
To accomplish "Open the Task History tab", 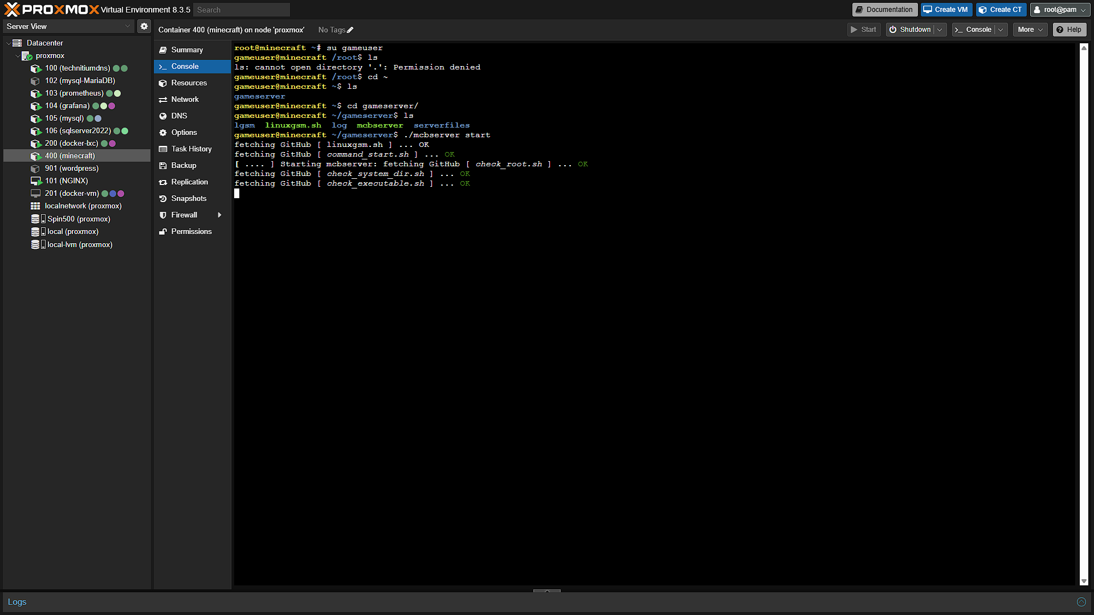I will 192,149.
